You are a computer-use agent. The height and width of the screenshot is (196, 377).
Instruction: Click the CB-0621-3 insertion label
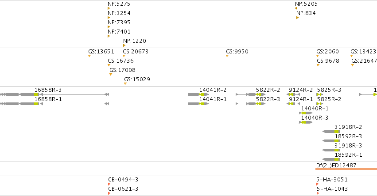pos(123,189)
